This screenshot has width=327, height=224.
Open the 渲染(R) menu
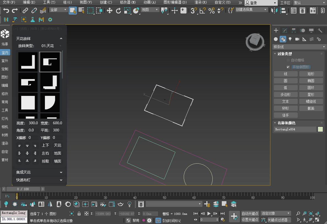click(201, 2)
